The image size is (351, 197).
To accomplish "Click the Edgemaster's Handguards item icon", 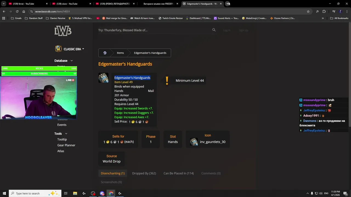I will 103,78.
